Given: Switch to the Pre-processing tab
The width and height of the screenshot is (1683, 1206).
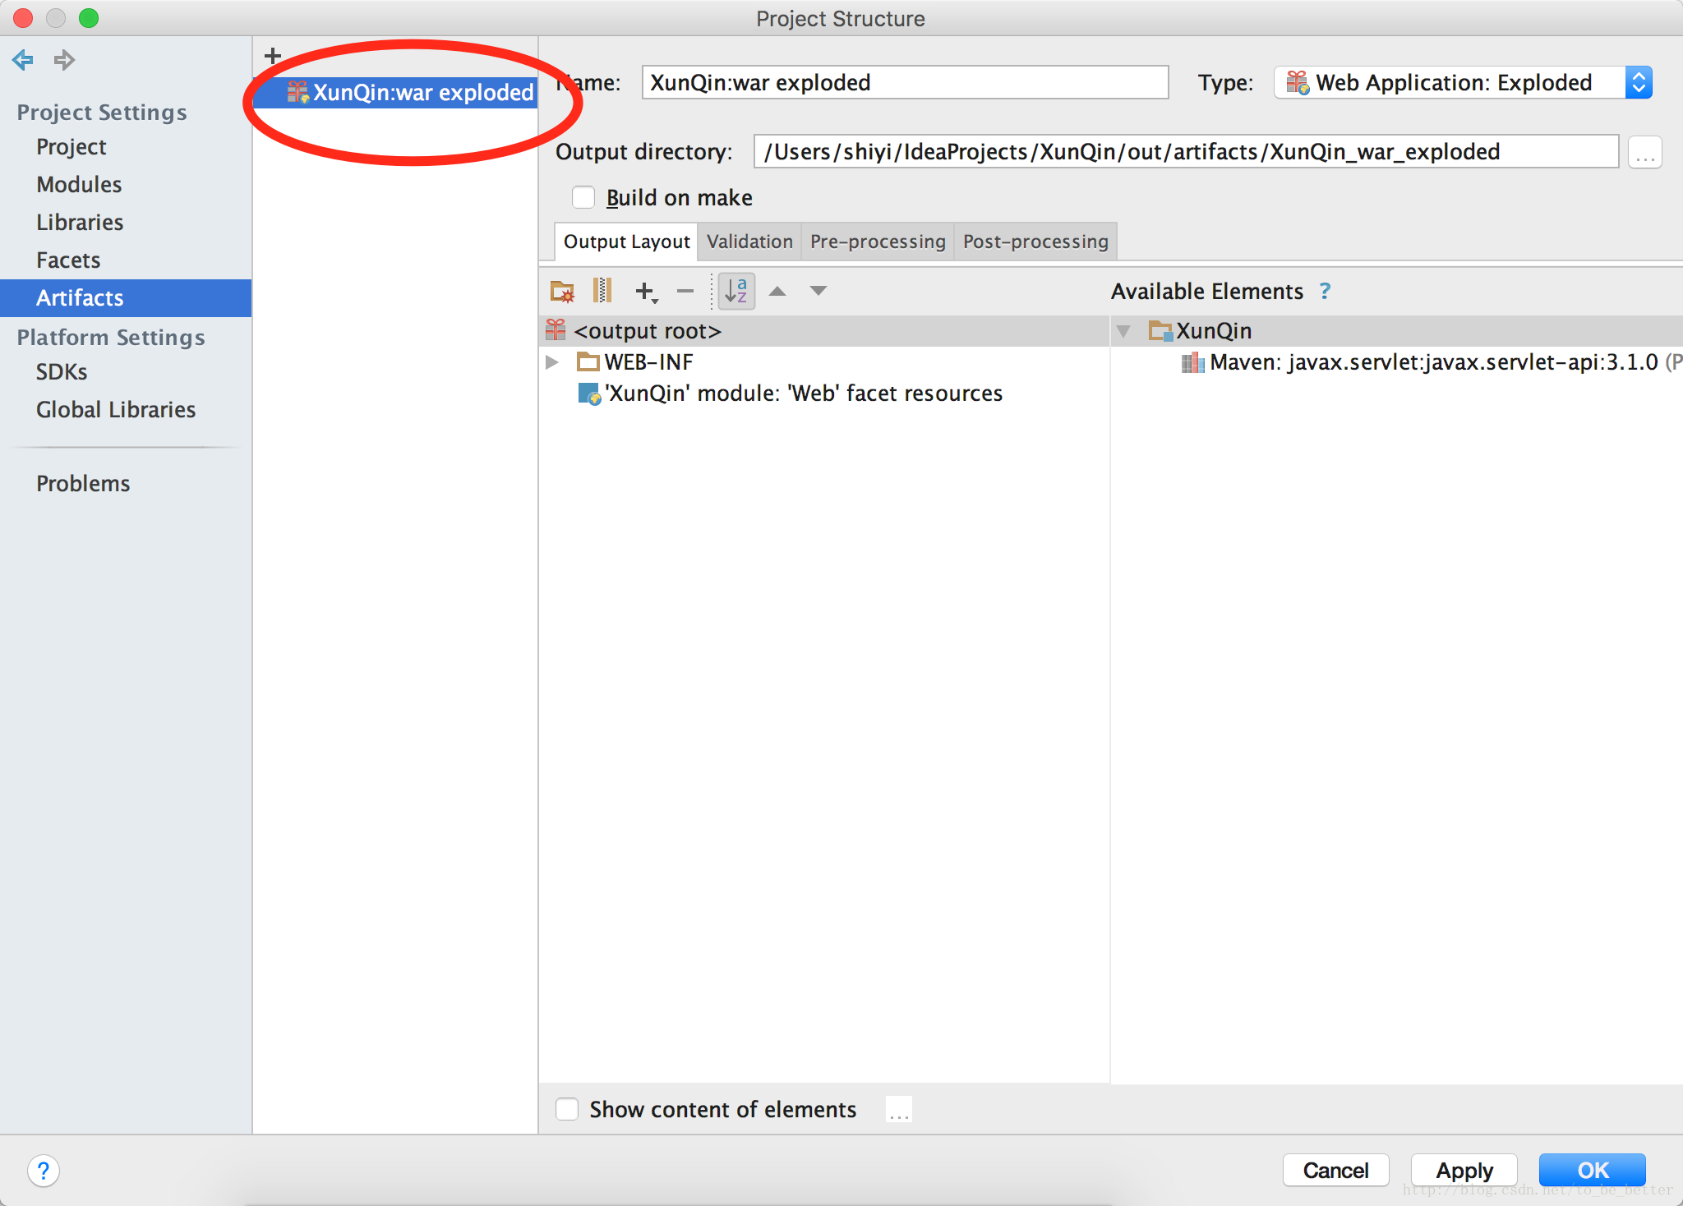Looking at the screenshot, I should point(876,240).
